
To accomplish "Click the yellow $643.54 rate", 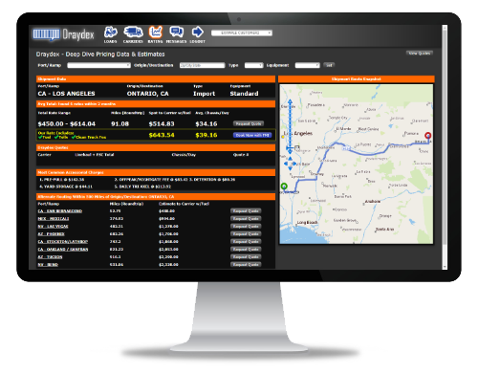I will 162,135.
